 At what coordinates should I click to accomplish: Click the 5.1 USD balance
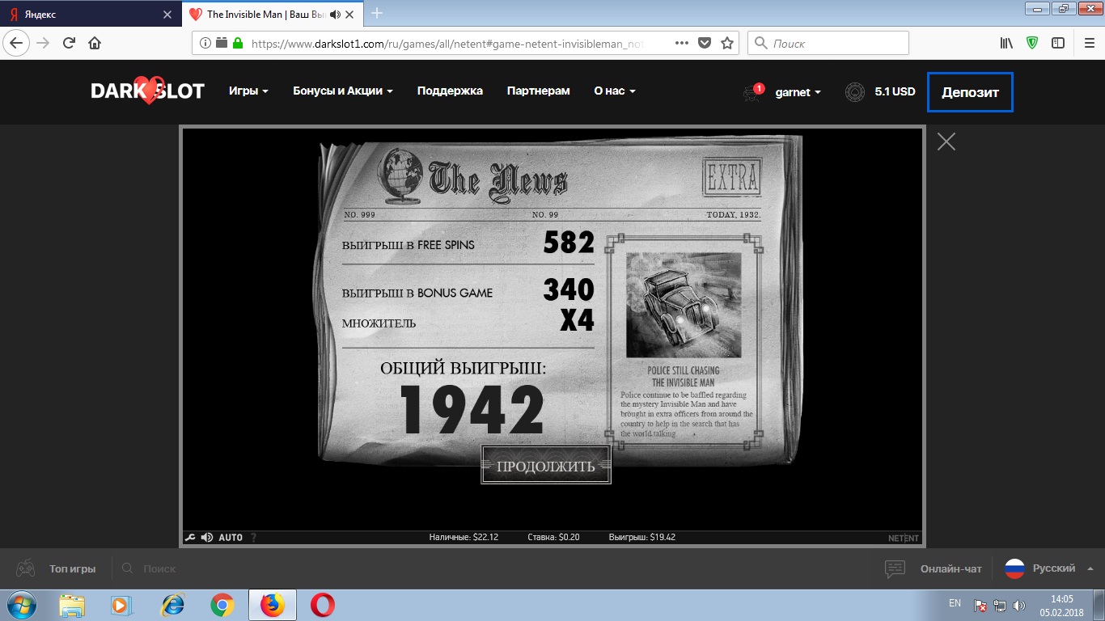(895, 92)
